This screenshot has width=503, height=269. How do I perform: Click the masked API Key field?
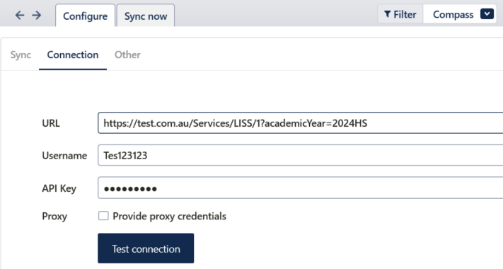tap(300, 188)
